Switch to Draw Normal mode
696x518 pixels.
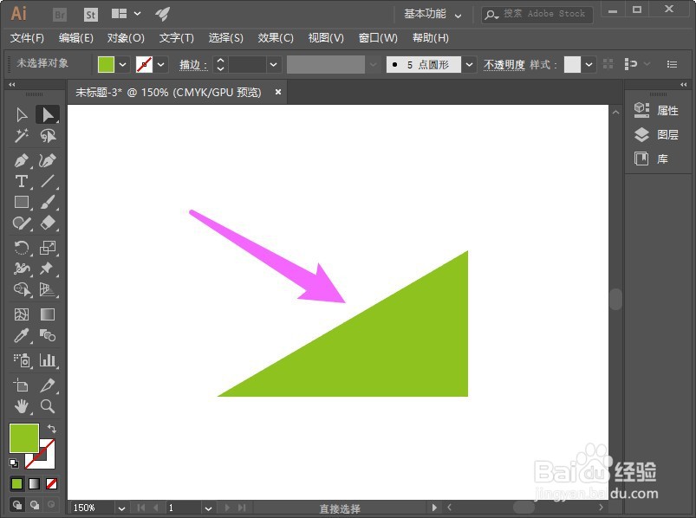(16, 505)
